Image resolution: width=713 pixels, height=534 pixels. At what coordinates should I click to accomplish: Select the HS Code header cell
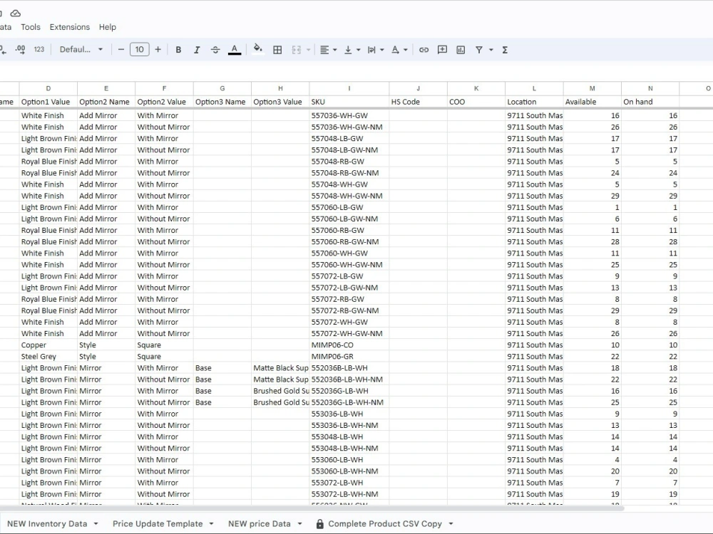(419, 102)
